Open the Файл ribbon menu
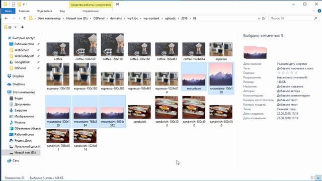 point(8,11)
